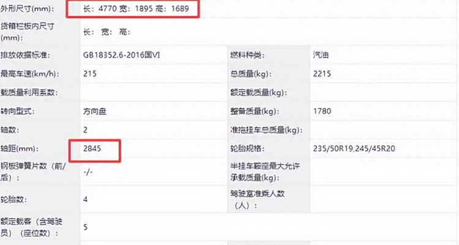Click the 轮胎数 label

click(x=15, y=199)
